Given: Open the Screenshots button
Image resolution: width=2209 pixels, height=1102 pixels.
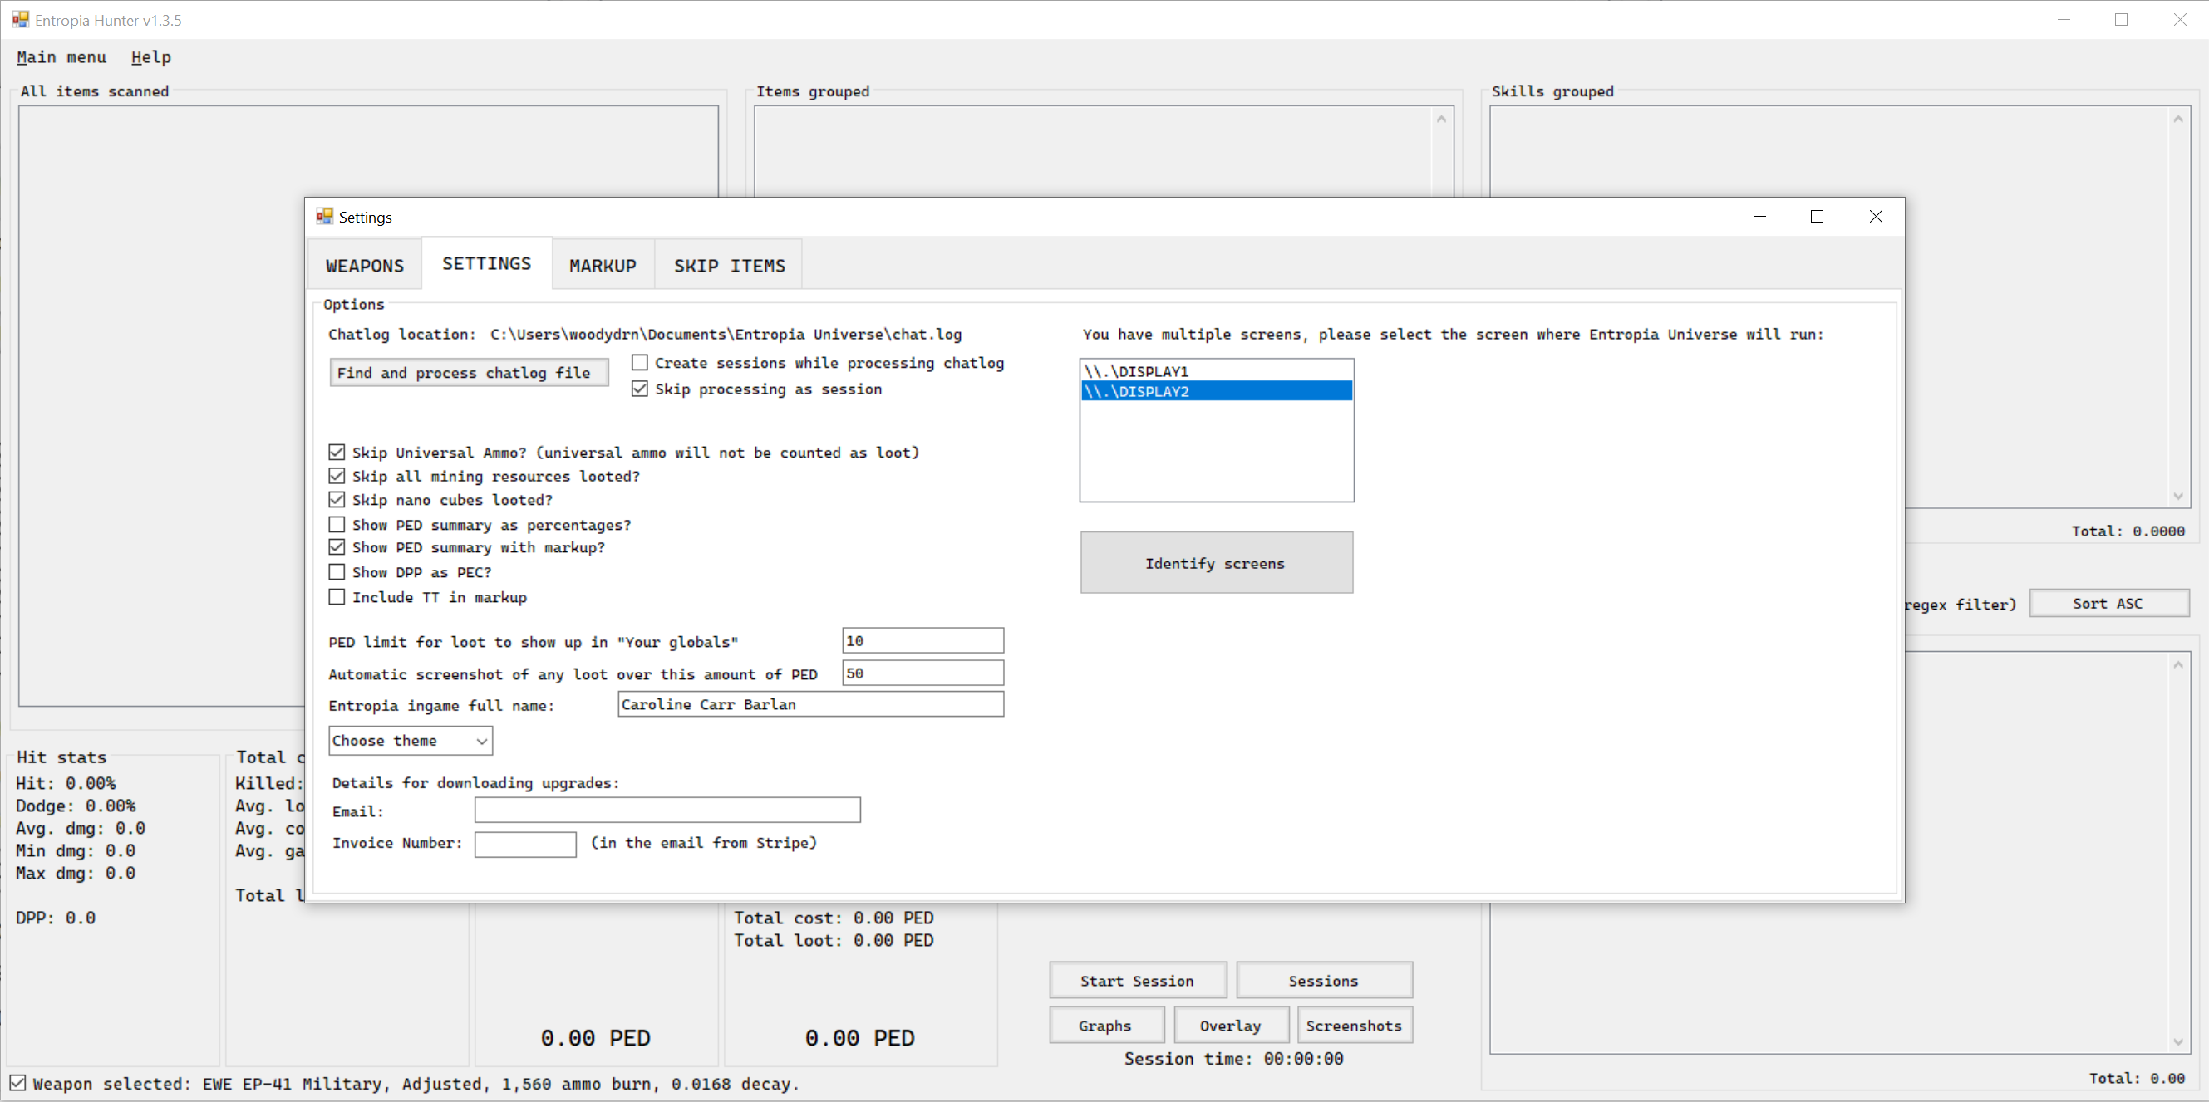Looking at the screenshot, I should tap(1354, 1026).
